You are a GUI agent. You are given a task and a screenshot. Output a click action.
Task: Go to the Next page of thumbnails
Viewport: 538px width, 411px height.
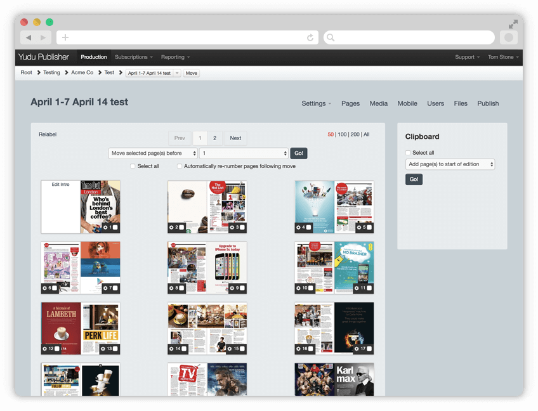(235, 138)
